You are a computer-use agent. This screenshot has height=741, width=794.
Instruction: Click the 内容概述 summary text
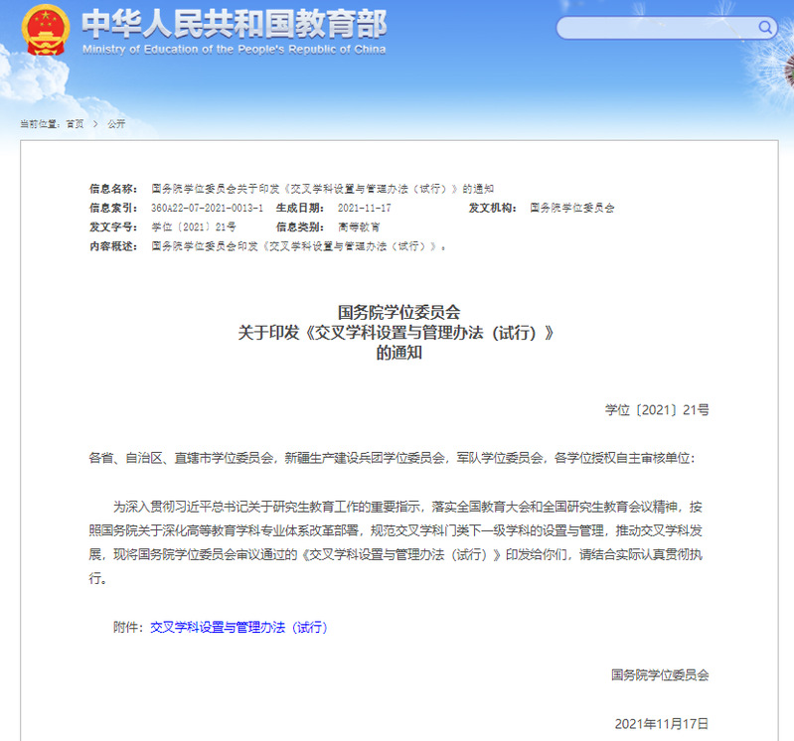[298, 245]
